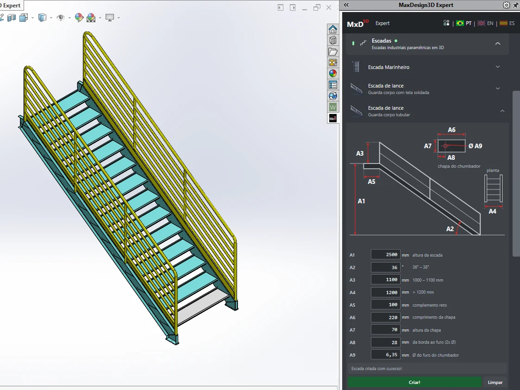Click the previous window arrow button
This screenshot has width=520, height=390.
click(x=280, y=7)
